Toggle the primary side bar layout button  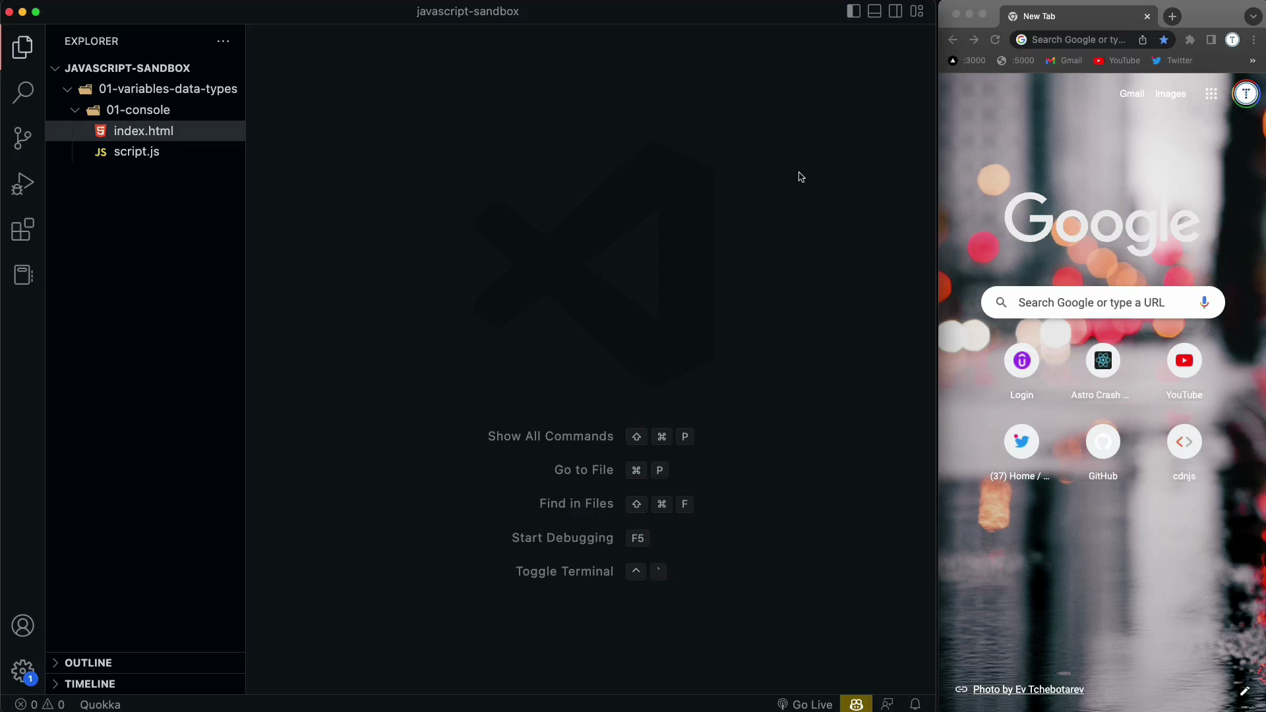(853, 11)
